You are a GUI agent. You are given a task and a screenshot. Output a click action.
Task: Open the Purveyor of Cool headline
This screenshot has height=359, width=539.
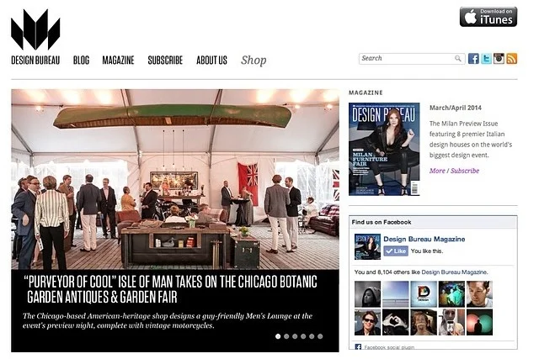pyautogui.click(x=171, y=289)
